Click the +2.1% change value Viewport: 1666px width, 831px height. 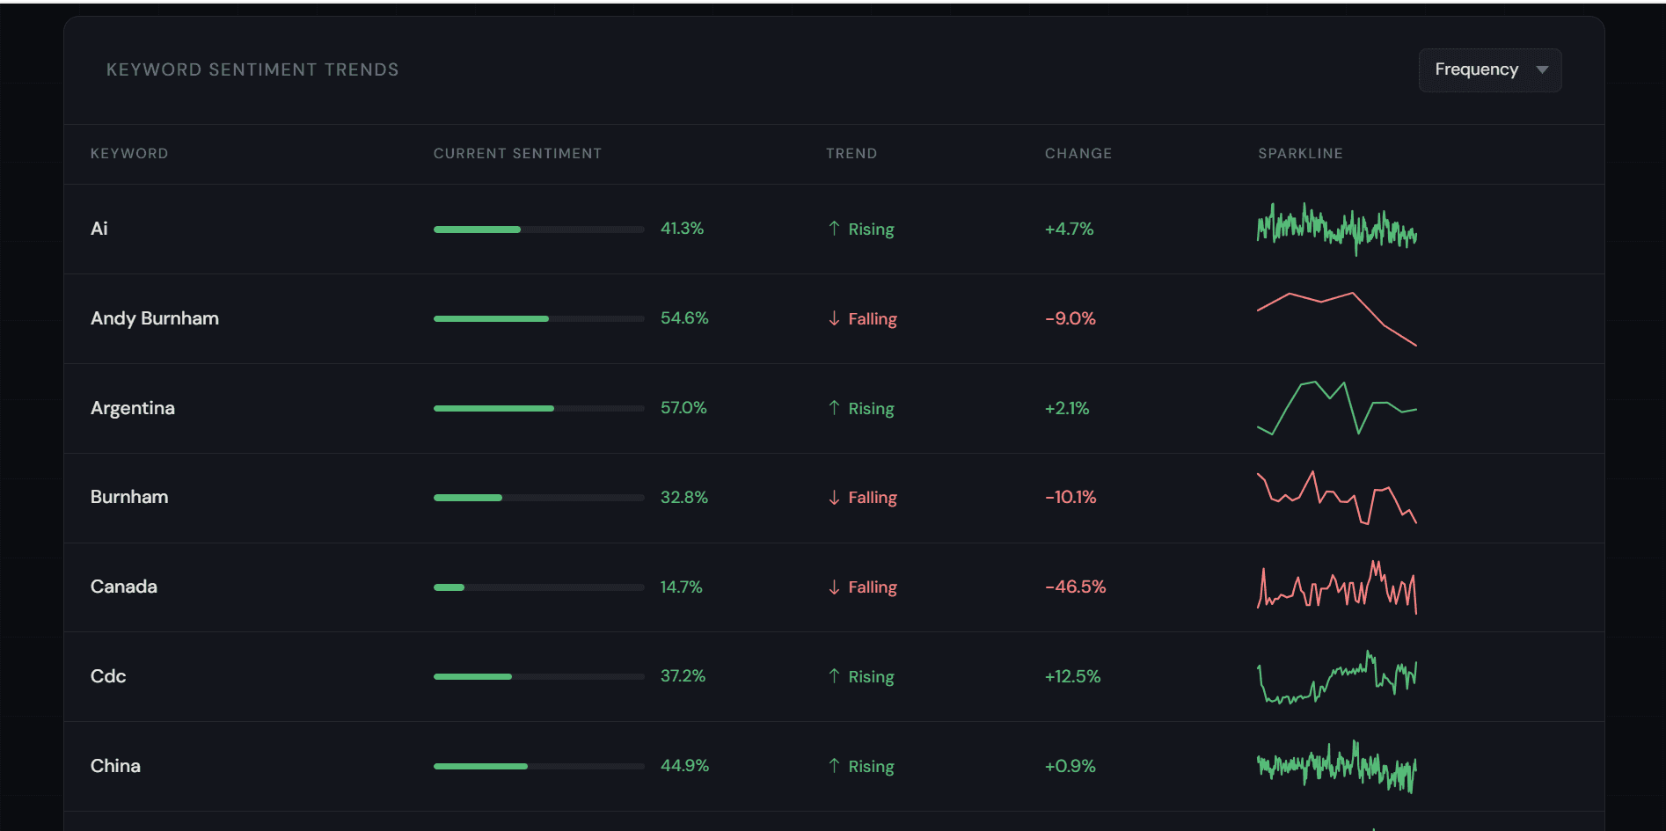point(1067,408)
